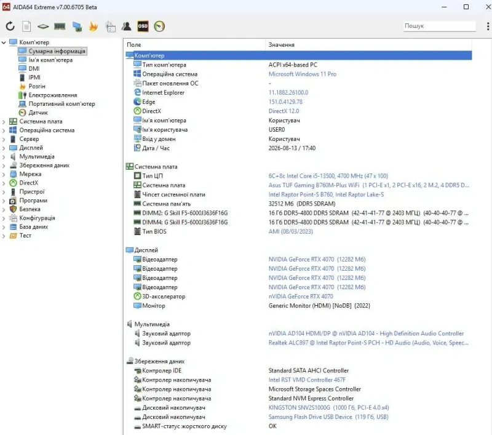Screen dimensions: 492x435
Task: Expand the Мережа tree node
Action: click(x=4, y=174)
